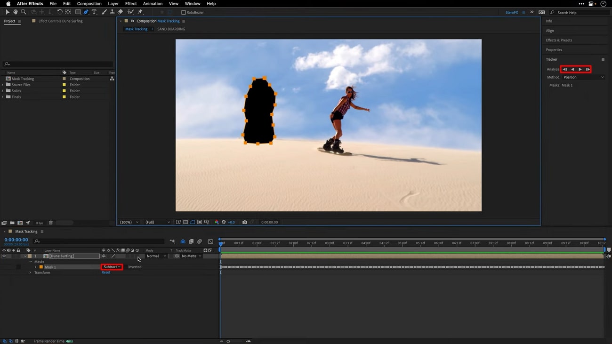Open the Effect menu
This screenshot has height=344, width=612.
(x=131, y=4)
